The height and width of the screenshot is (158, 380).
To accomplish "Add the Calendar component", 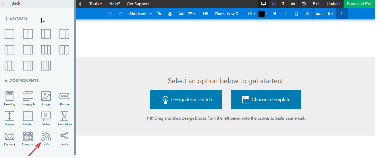I will pos(28,139).
